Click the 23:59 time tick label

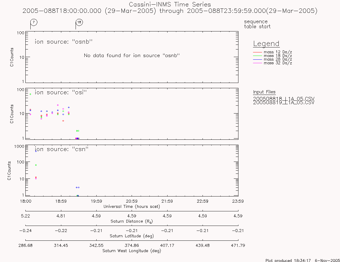[x=238, y=201]
